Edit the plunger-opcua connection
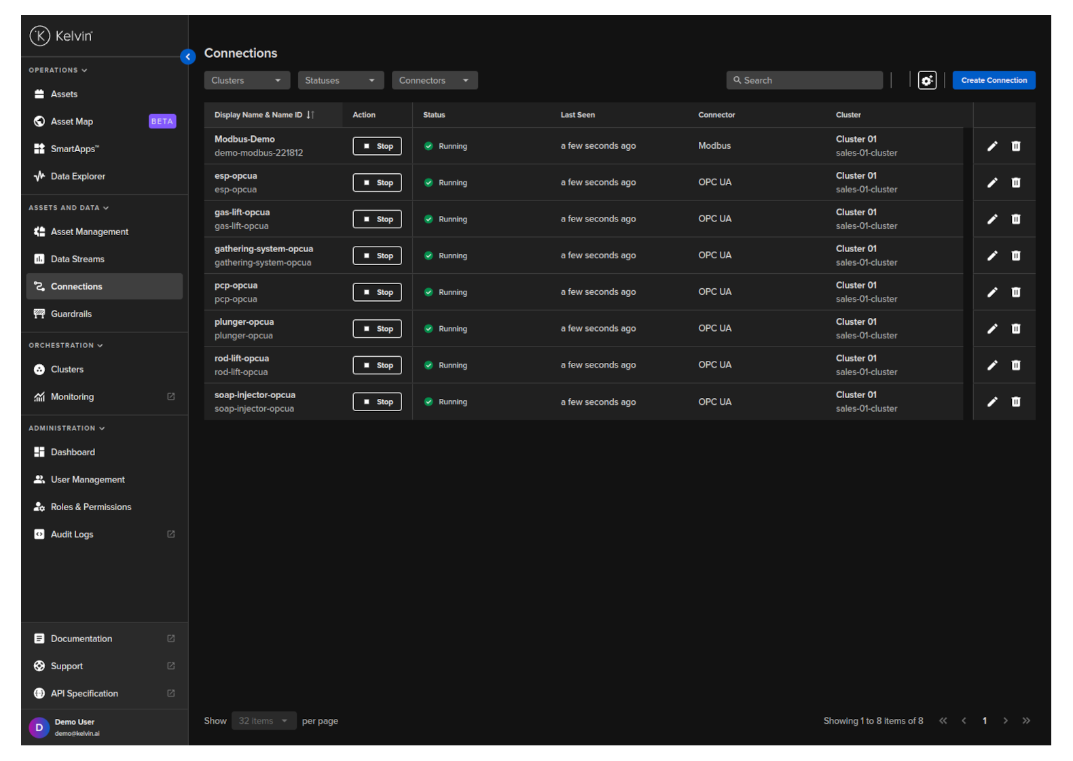Viewport: 1073px width, 761px height. pos(992,329)
